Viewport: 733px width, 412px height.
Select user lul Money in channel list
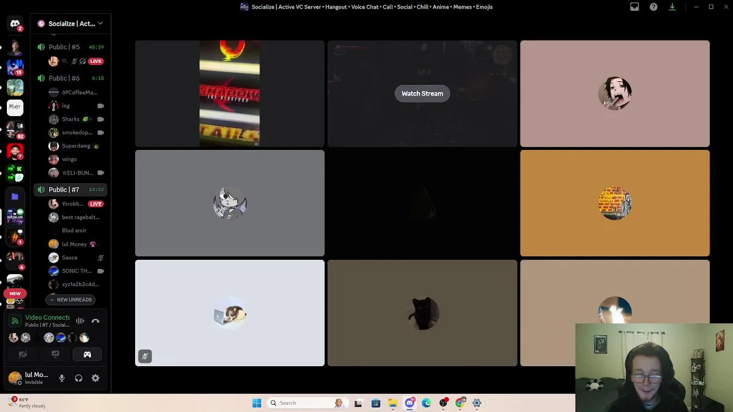(76, 244)
